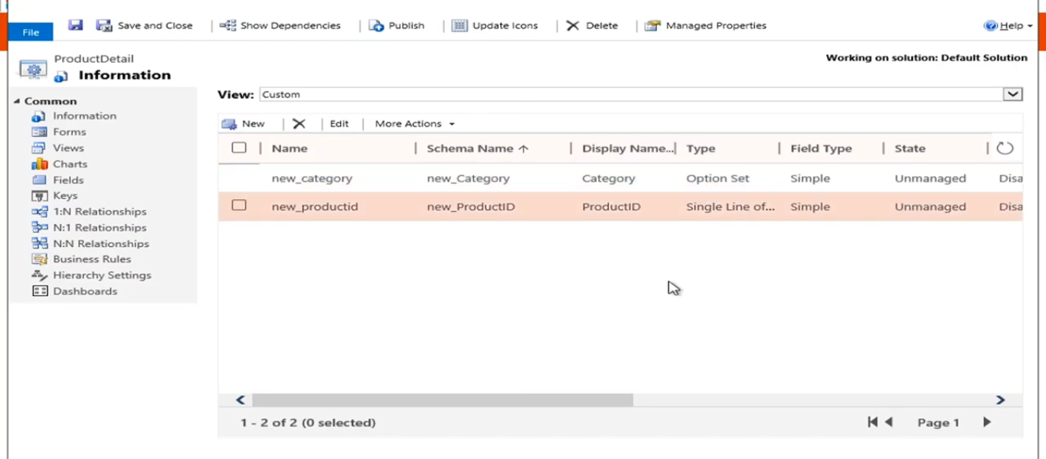The height and width of the screenshot is (459, 1046).
Task: Collapse the Common section in the sidebar
Action: 17,100
